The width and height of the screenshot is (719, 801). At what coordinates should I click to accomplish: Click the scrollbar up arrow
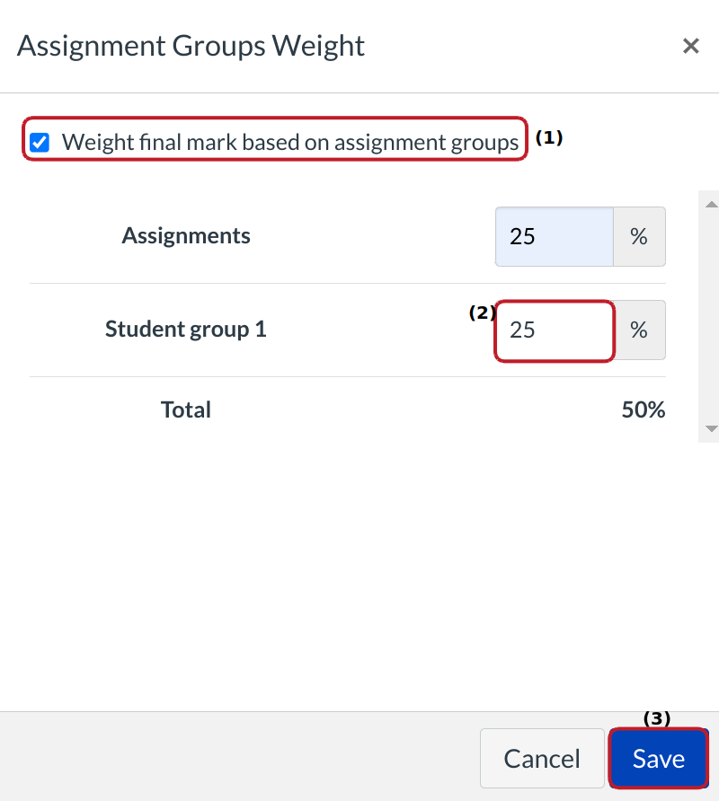(x=711, y=205)
